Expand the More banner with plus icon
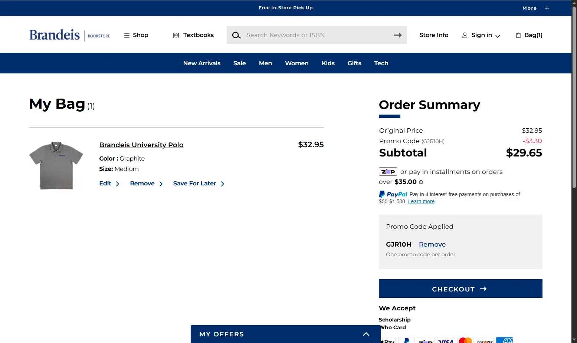This screenshot has width=577, height=343. click(x=535, y=8)
